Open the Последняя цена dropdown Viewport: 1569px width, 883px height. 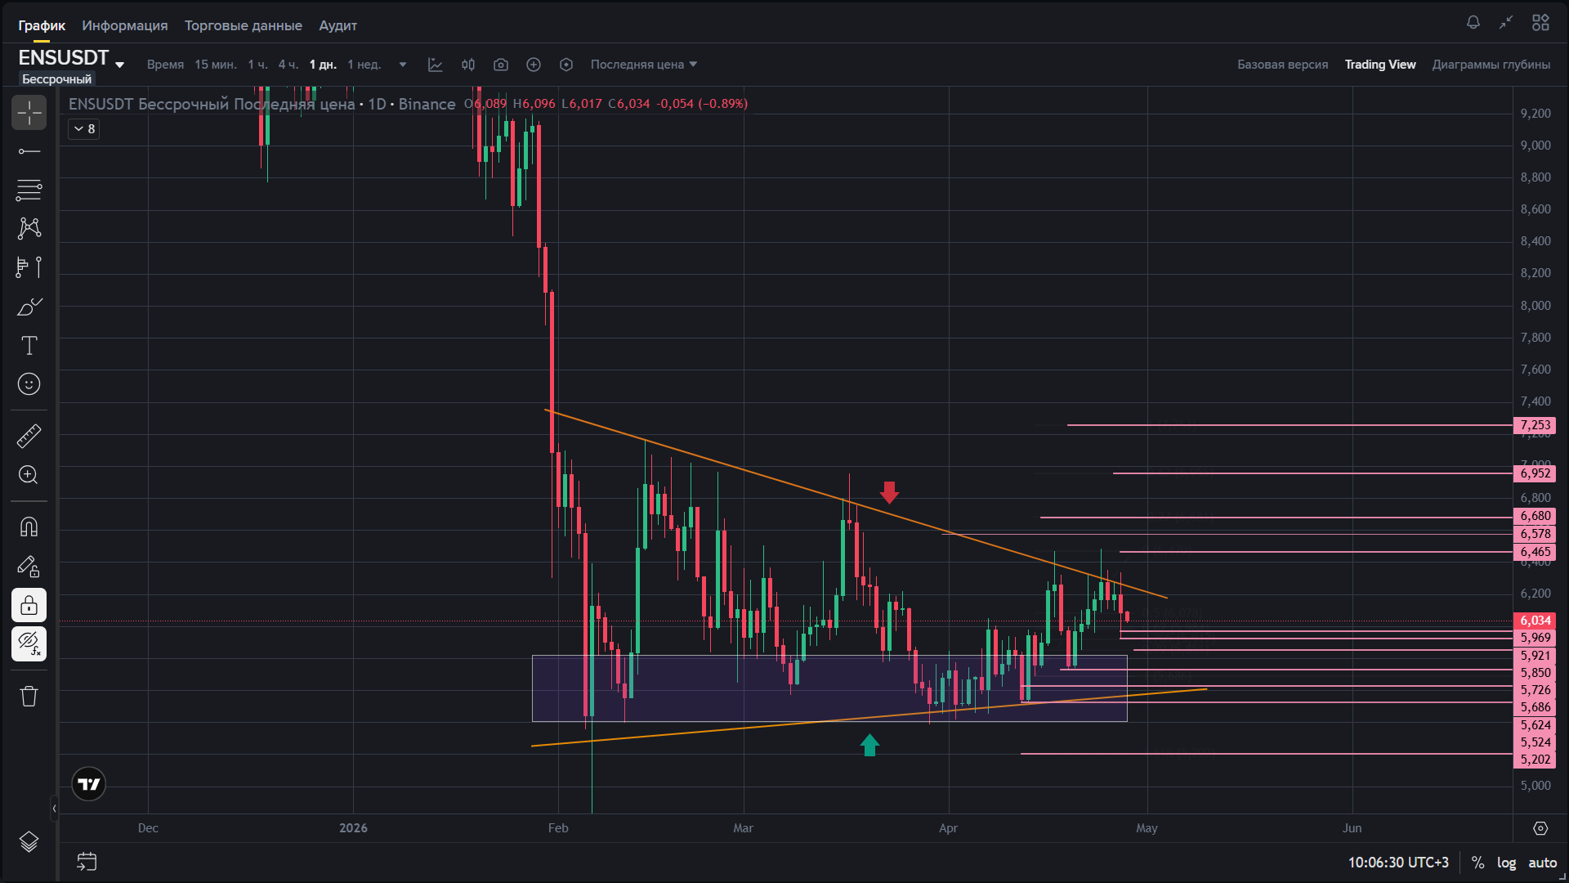(x=643, y=65)
